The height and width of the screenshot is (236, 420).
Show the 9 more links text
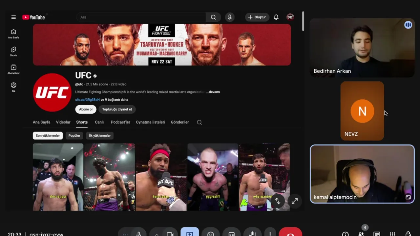[115, 100]
